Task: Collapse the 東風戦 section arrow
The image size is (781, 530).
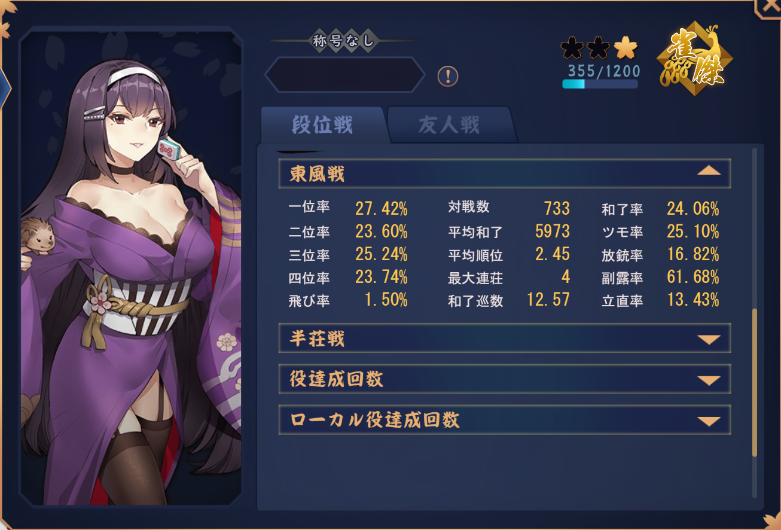Action: click(x=709, y=171)
